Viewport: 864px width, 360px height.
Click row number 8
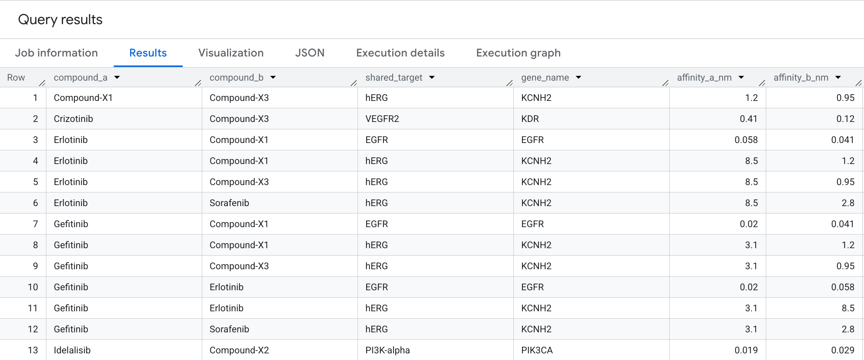click(x=35, y=245)
